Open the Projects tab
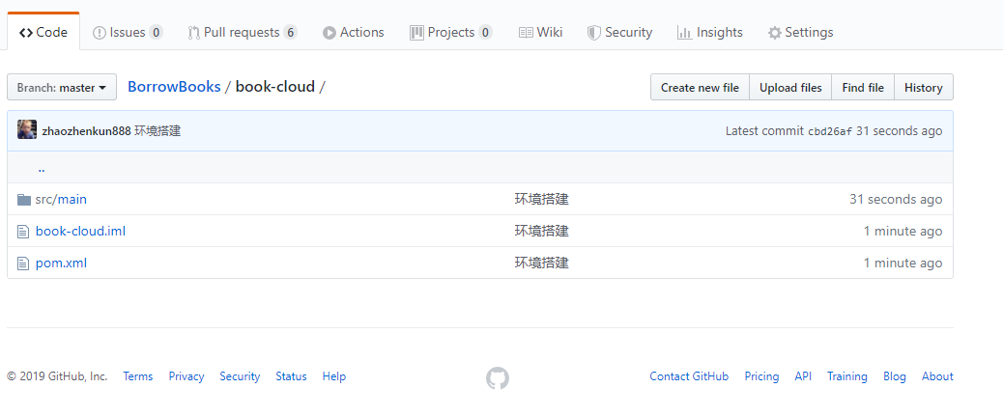1003x416 pixels. [451, 32]
